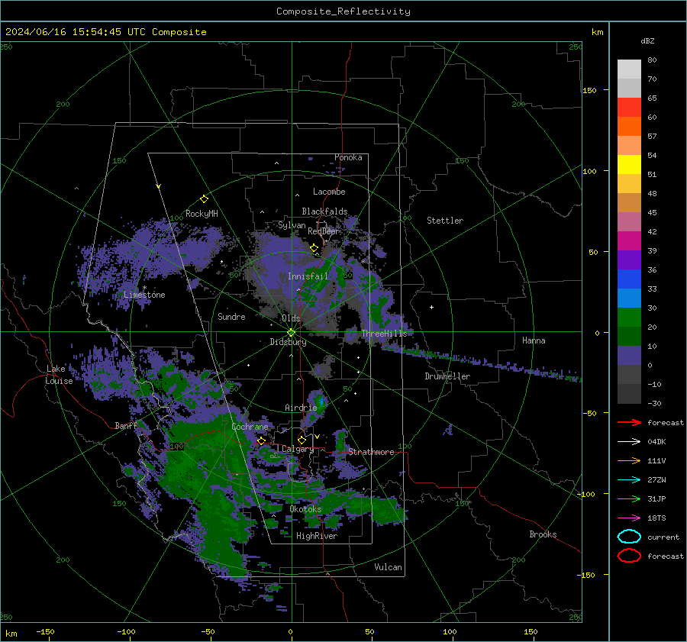Click the Blackfalds city label
This screenshot has width=687, height=642.
pyautogui.click(x=324, y=211)
